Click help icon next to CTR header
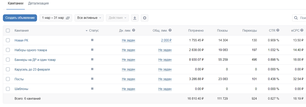 click(278, 30)
